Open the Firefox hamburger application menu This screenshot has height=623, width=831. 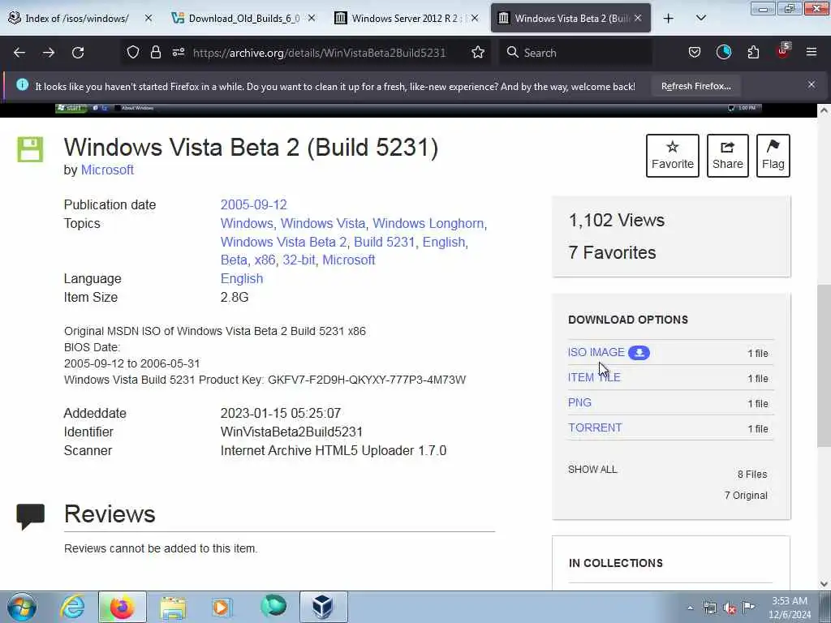click(x=812, y=52)
